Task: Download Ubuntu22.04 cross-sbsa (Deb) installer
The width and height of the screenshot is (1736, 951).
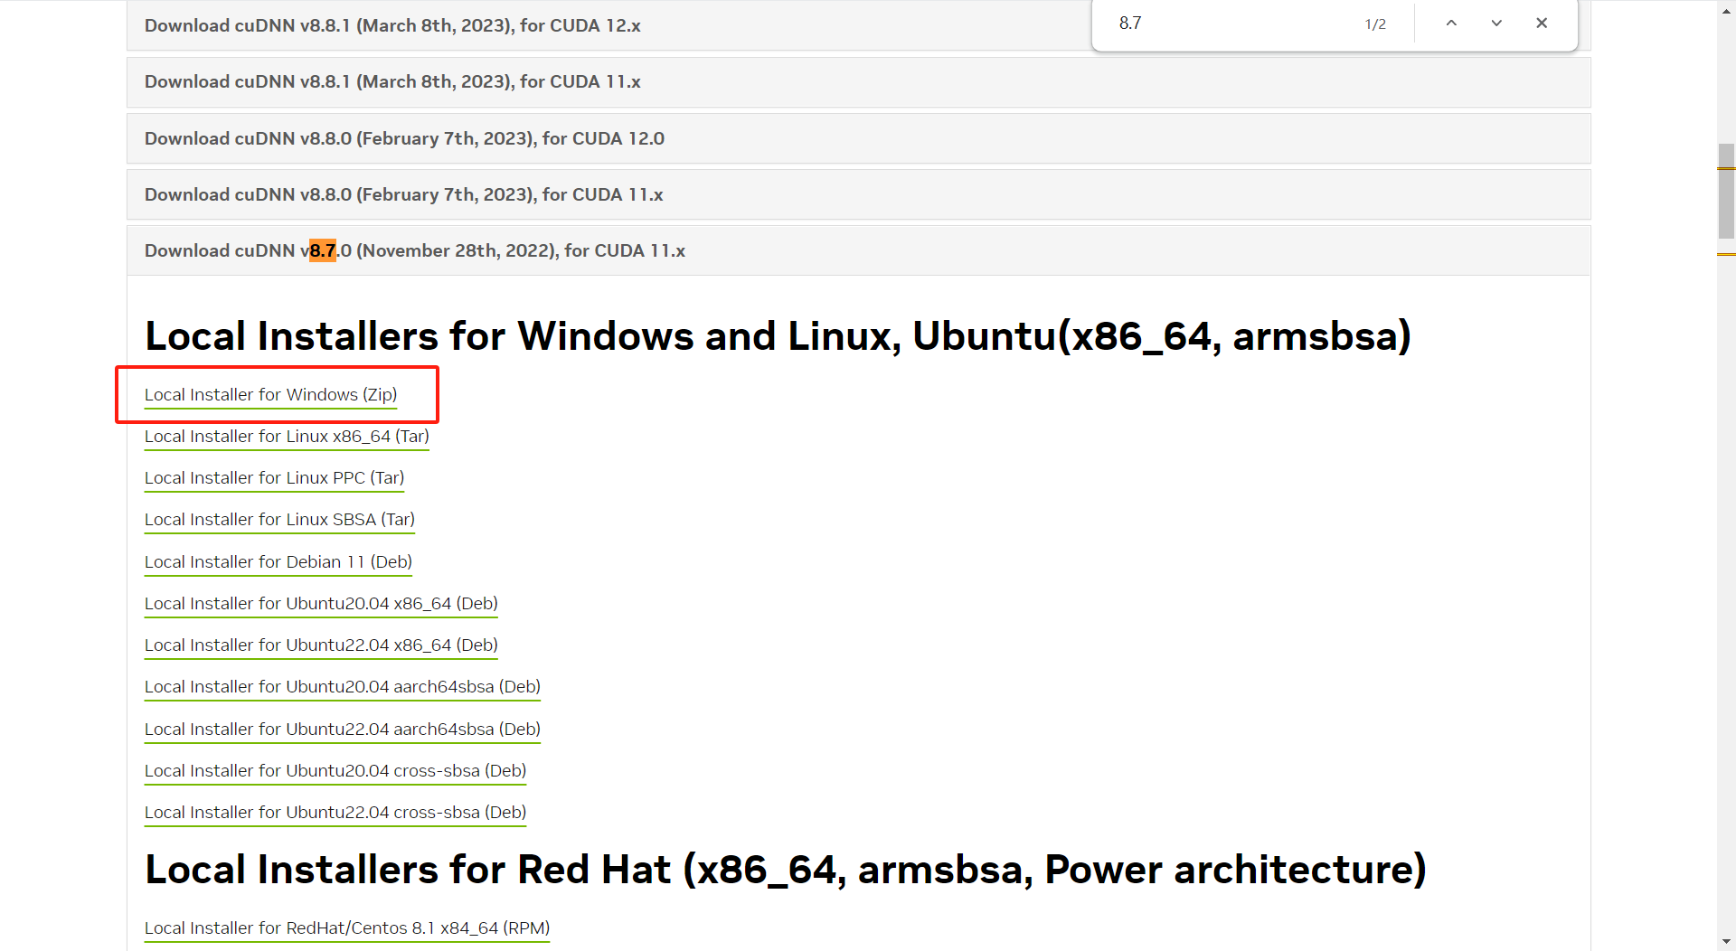Action: [x=335, y=813]
